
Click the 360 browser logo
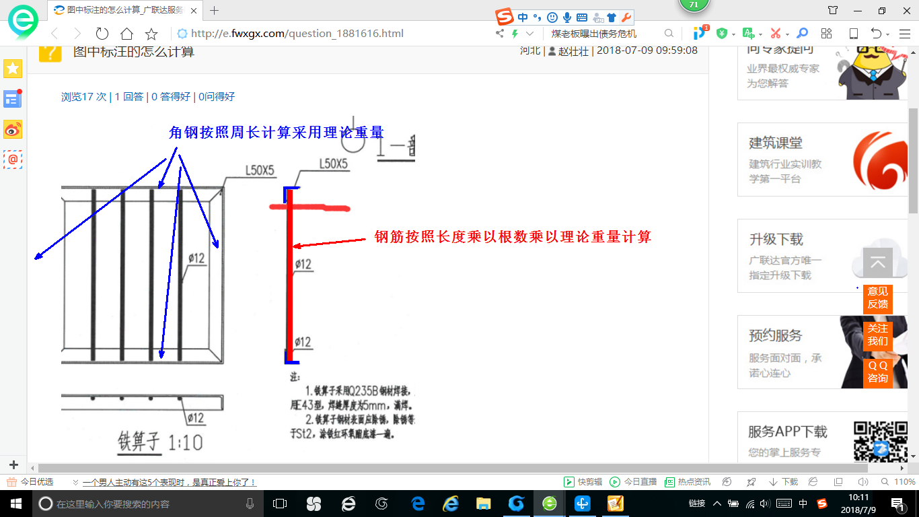coord(24,22)
